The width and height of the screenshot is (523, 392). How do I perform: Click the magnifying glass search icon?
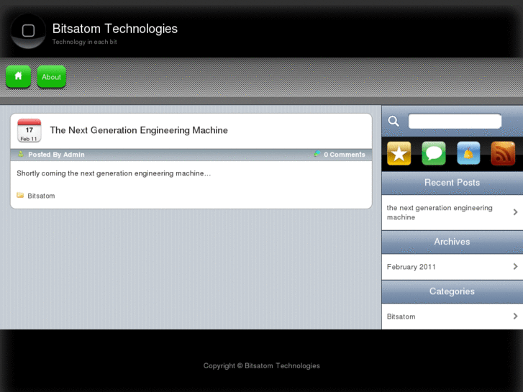pos(394,121)
